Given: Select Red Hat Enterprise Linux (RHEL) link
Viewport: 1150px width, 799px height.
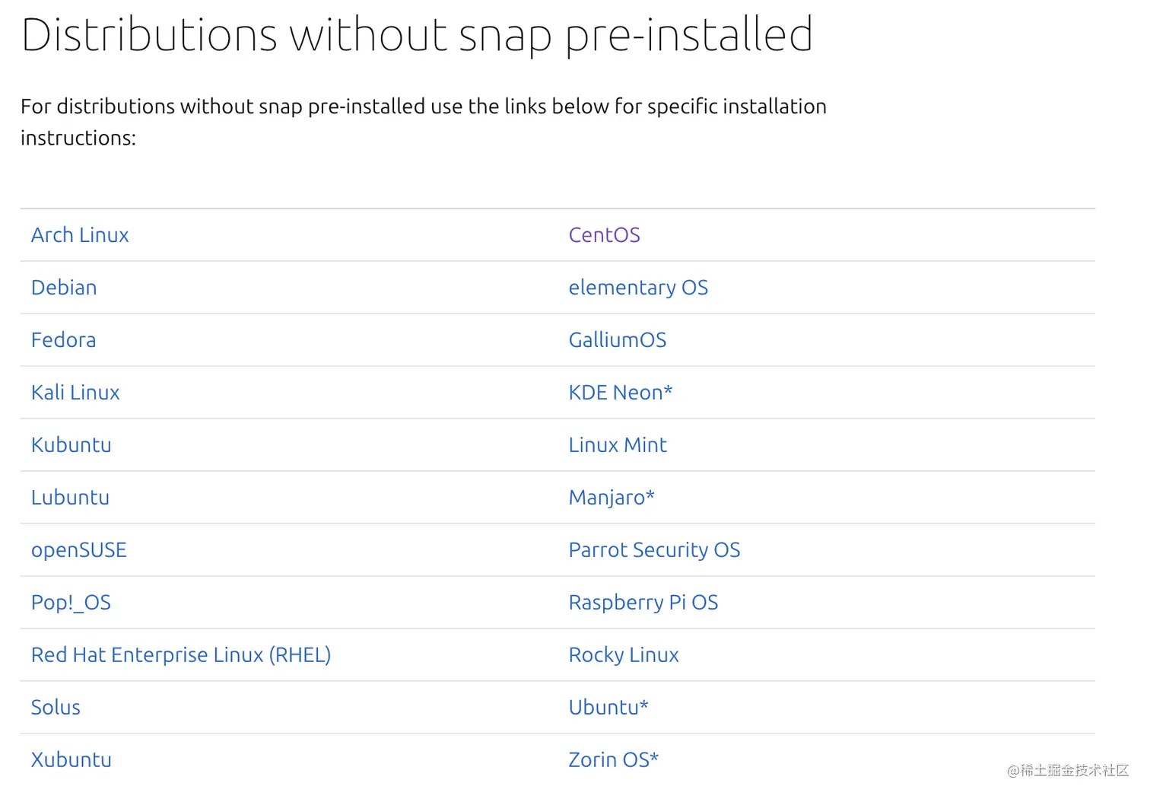Looking at the screenshot, I should [180, 655].
